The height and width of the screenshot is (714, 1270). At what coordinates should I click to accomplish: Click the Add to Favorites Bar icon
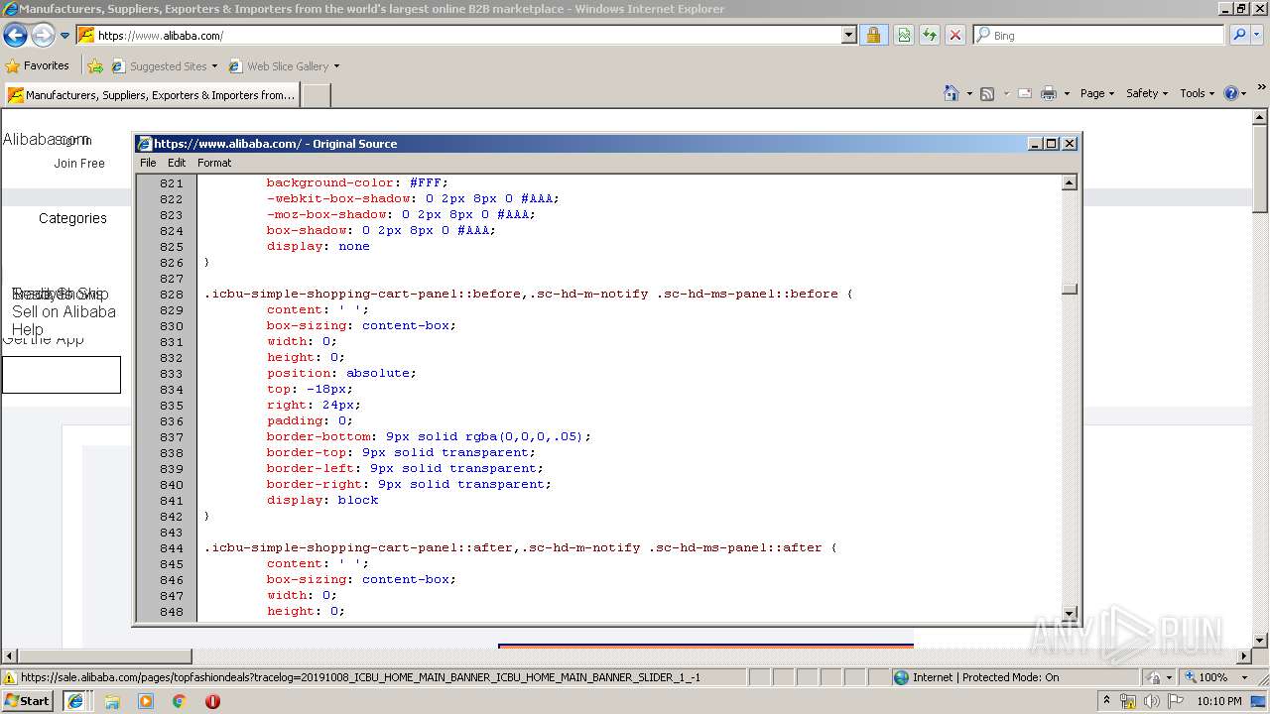click(x=95, y=66)
